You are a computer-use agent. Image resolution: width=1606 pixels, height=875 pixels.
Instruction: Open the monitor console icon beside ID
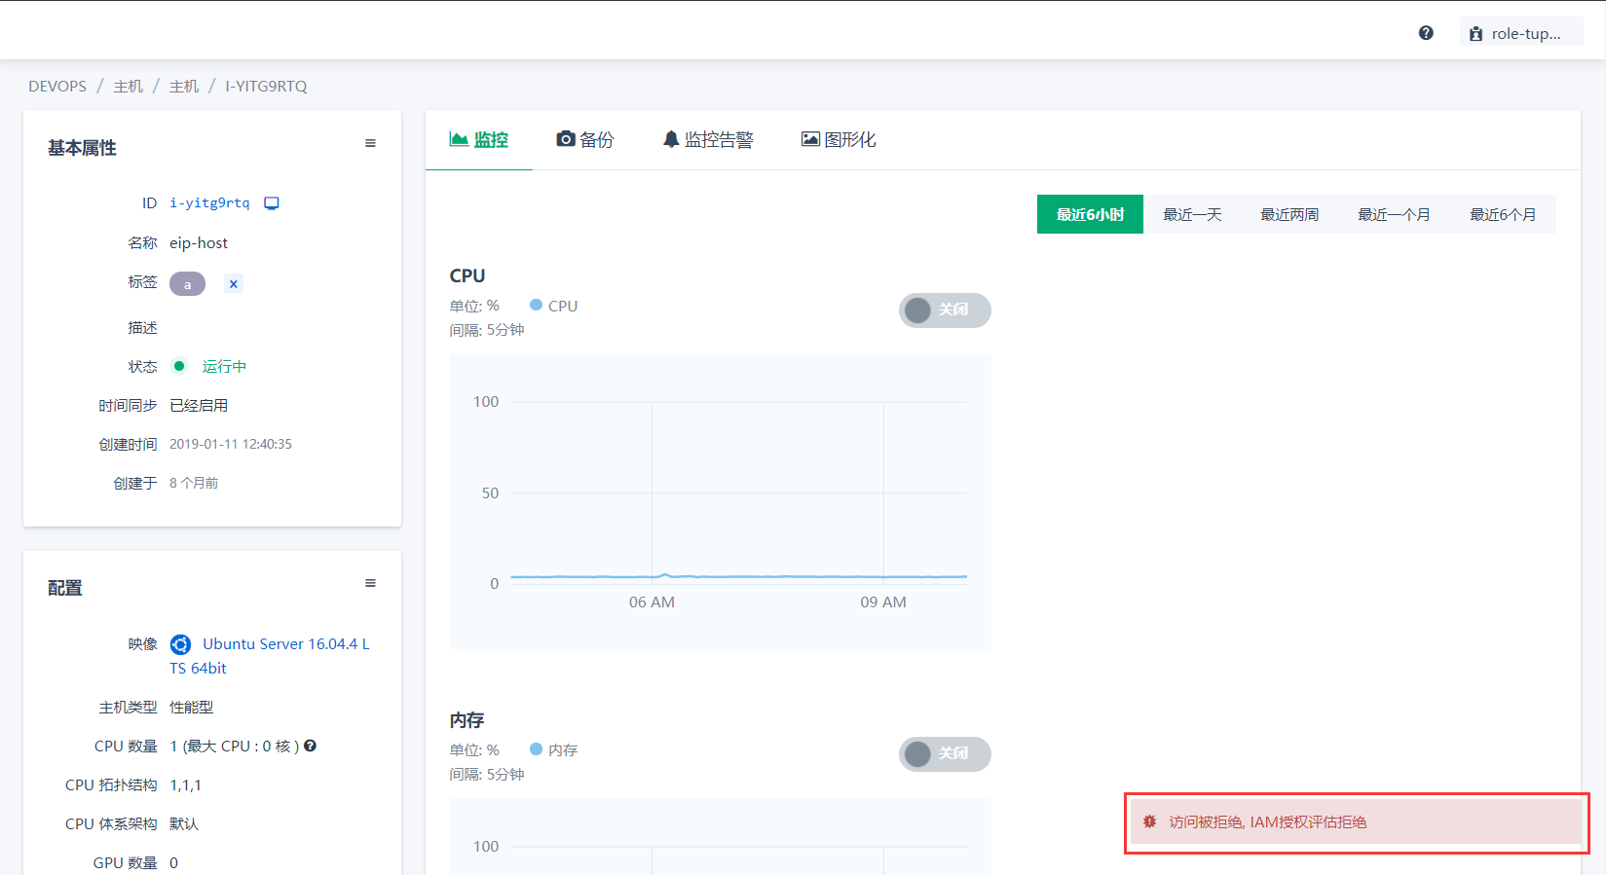click(272, 203)
